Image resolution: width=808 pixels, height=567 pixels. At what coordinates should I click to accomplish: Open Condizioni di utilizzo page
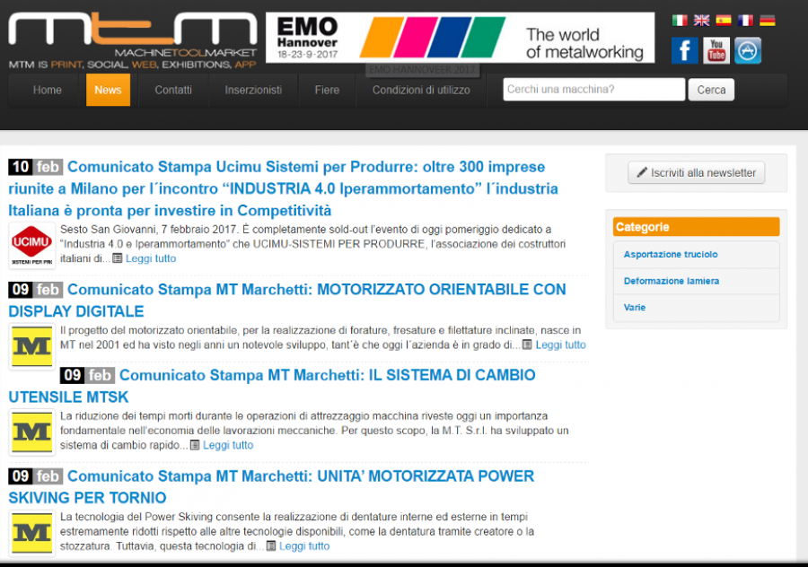point(421,90)
